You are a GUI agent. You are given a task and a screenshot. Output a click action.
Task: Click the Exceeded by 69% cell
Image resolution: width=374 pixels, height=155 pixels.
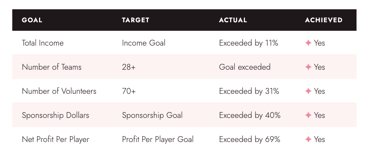click(249, 139)
